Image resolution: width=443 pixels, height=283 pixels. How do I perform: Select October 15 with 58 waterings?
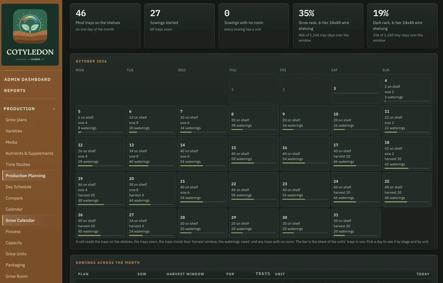(254, 153)
